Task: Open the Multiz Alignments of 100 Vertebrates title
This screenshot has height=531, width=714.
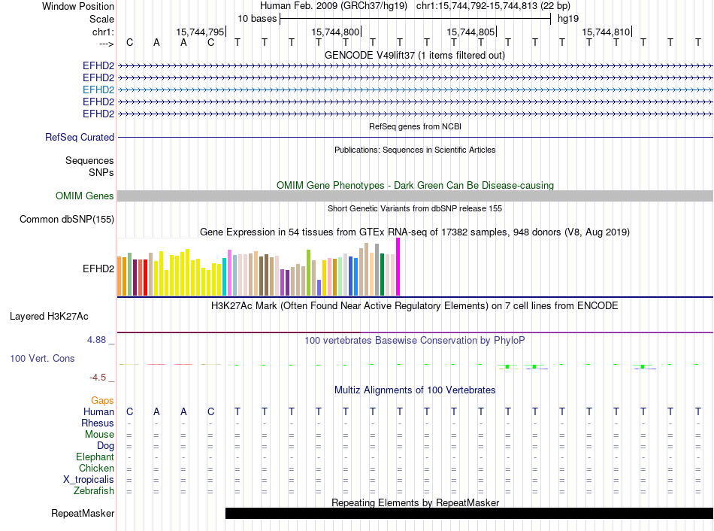Action: coord(415,390)
